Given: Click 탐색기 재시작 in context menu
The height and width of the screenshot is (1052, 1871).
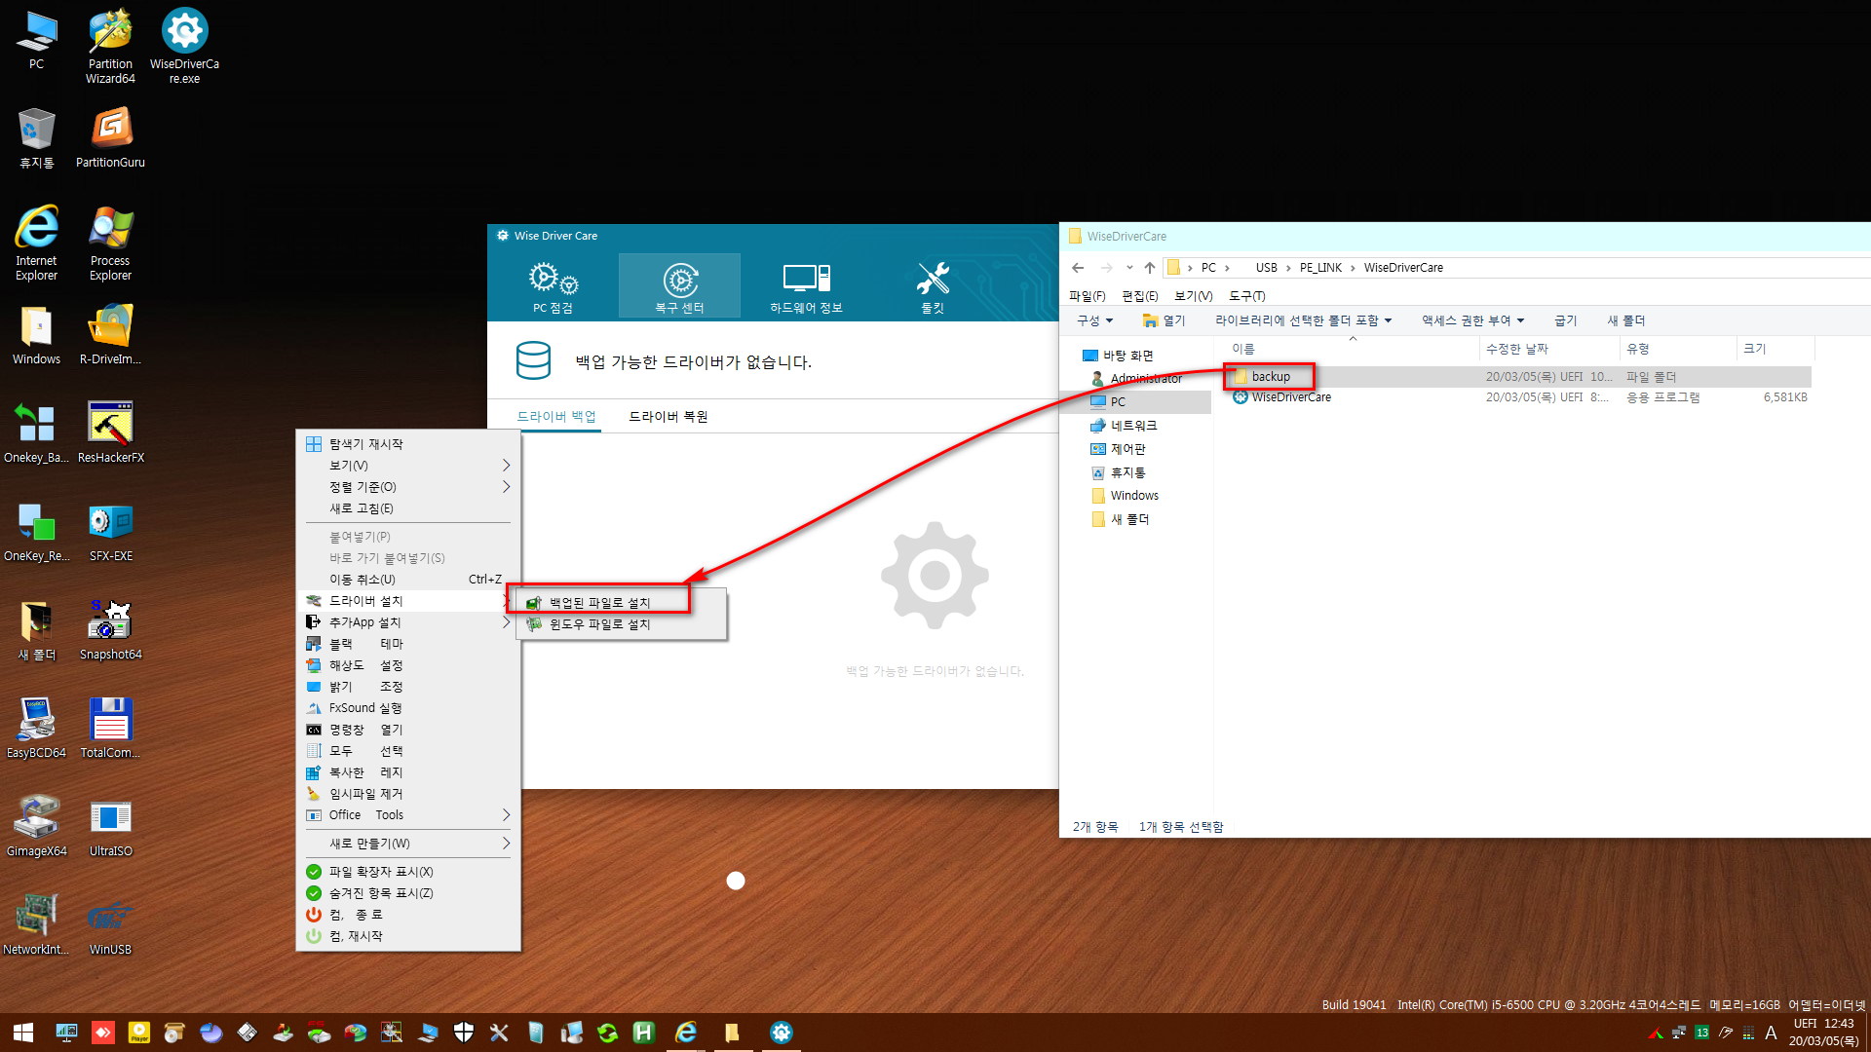Looking at the screenshot, I should (x=407, y=444).
